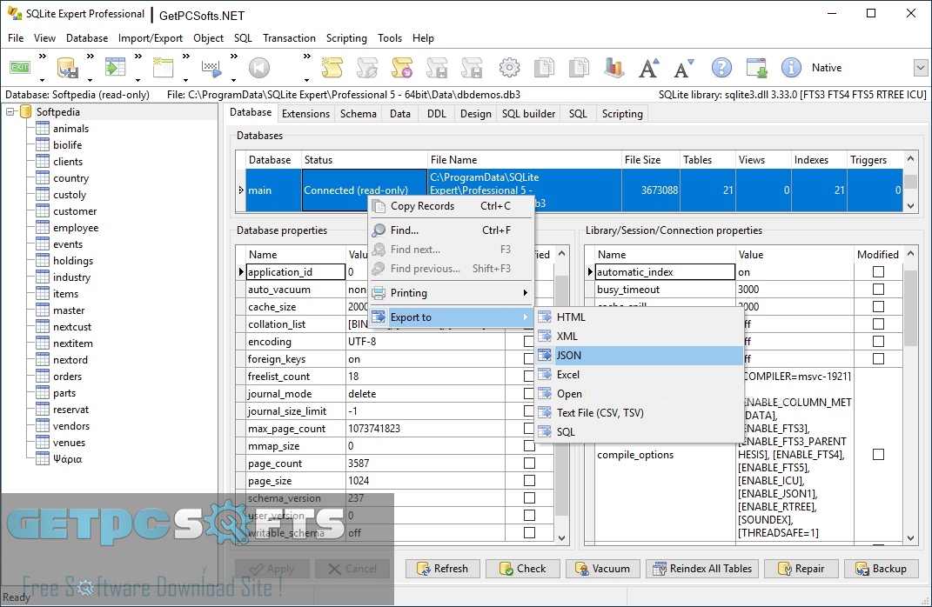Image resolution: width=932 pixels, height=607 pixels.
Task: Toggle checkbox in max_page_count row
Action: click(x=529, y=428)
